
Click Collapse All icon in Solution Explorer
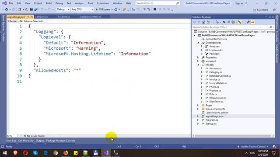pos(229,22)
